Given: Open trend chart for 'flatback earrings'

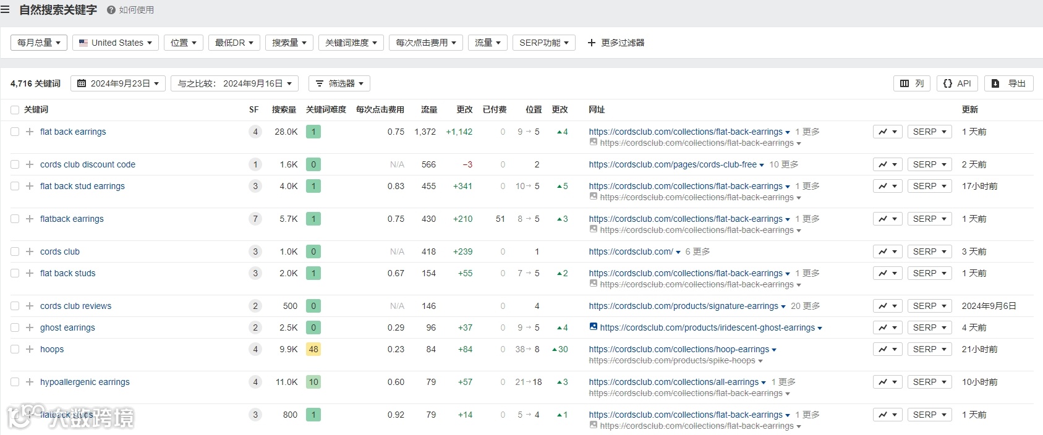Looking at the screenshot, I should [888, 219].
